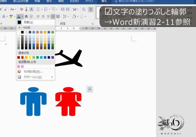Toggle align left
This screenshot has width=196, height=137.
coord(38,16)
